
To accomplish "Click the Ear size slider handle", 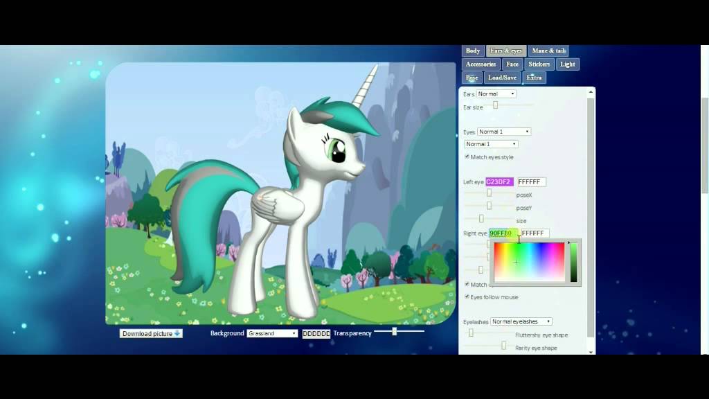I will tap(496, 105).
